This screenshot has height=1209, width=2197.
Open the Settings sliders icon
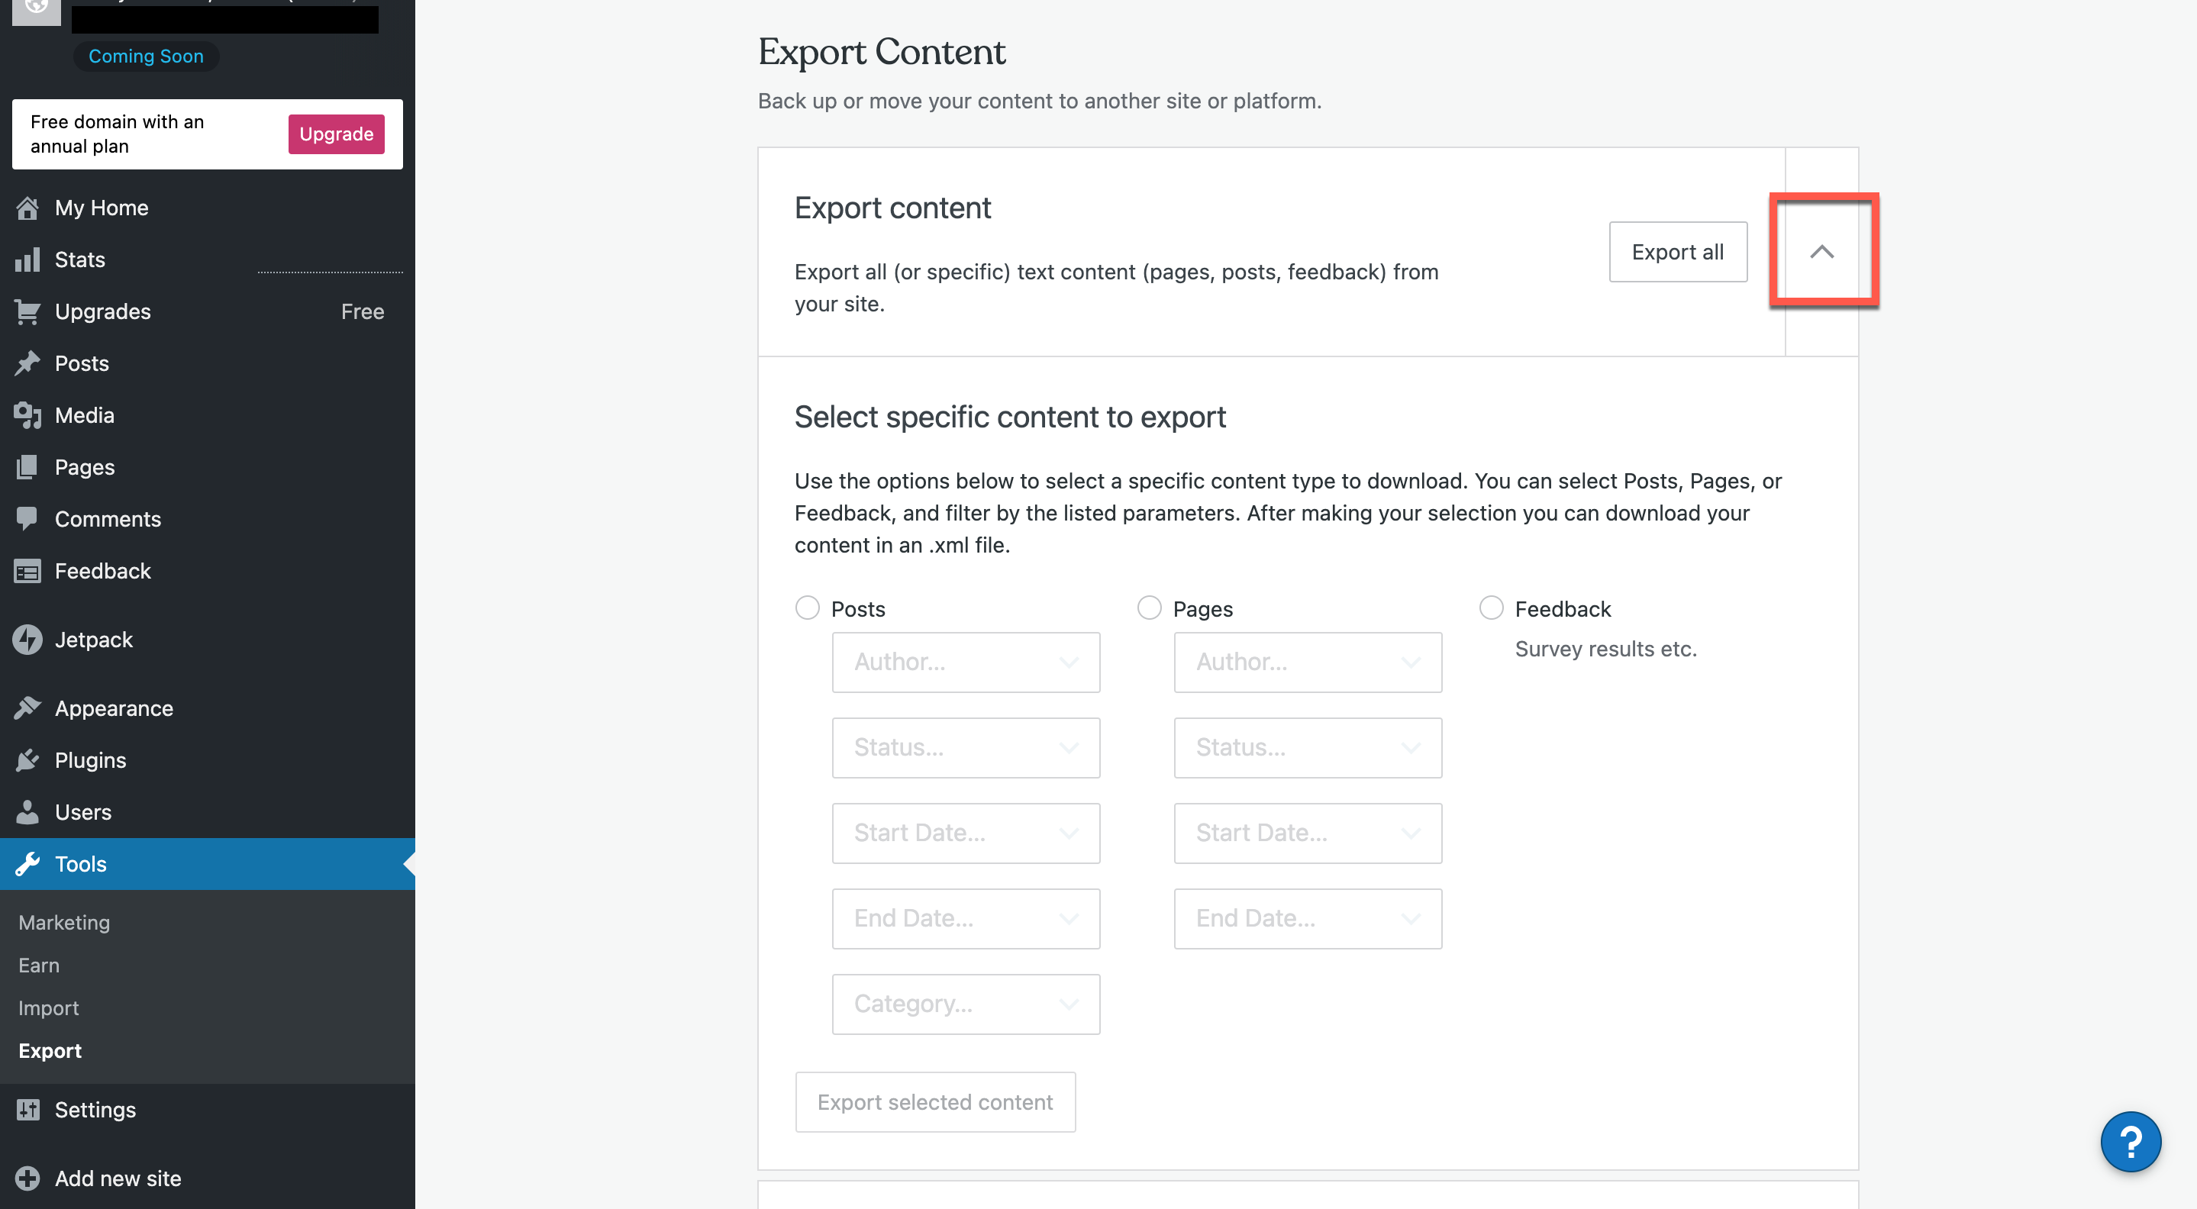pos(27,1110)
